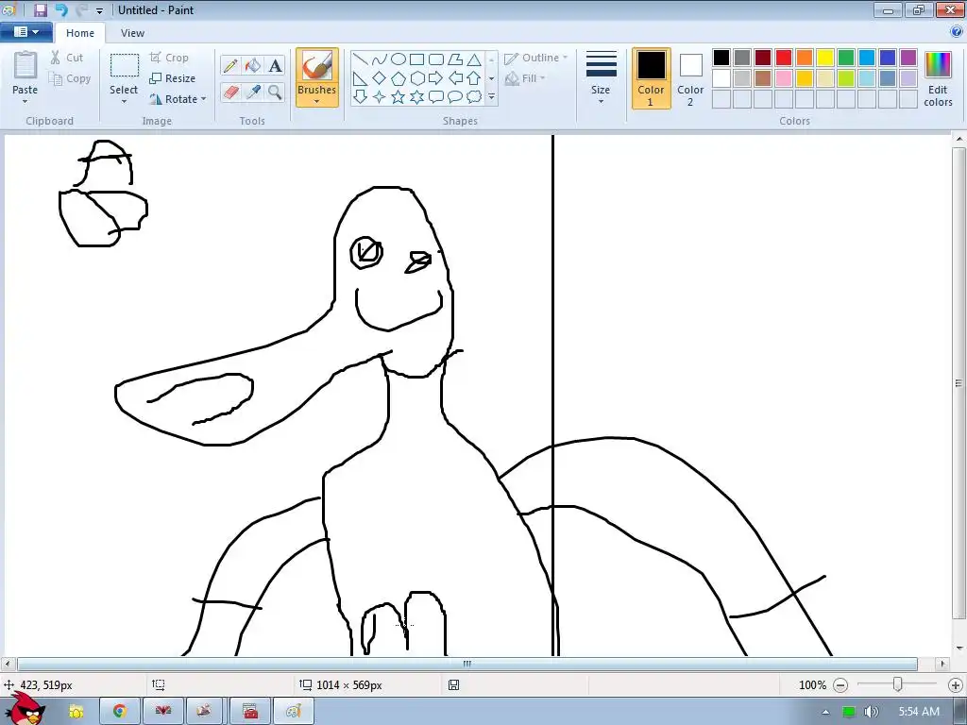The height and width of the screenshot is (725, 967).
Task: Choose the Rounded rectangle shape
Action: pyautogui.click(x=436, y=59)
